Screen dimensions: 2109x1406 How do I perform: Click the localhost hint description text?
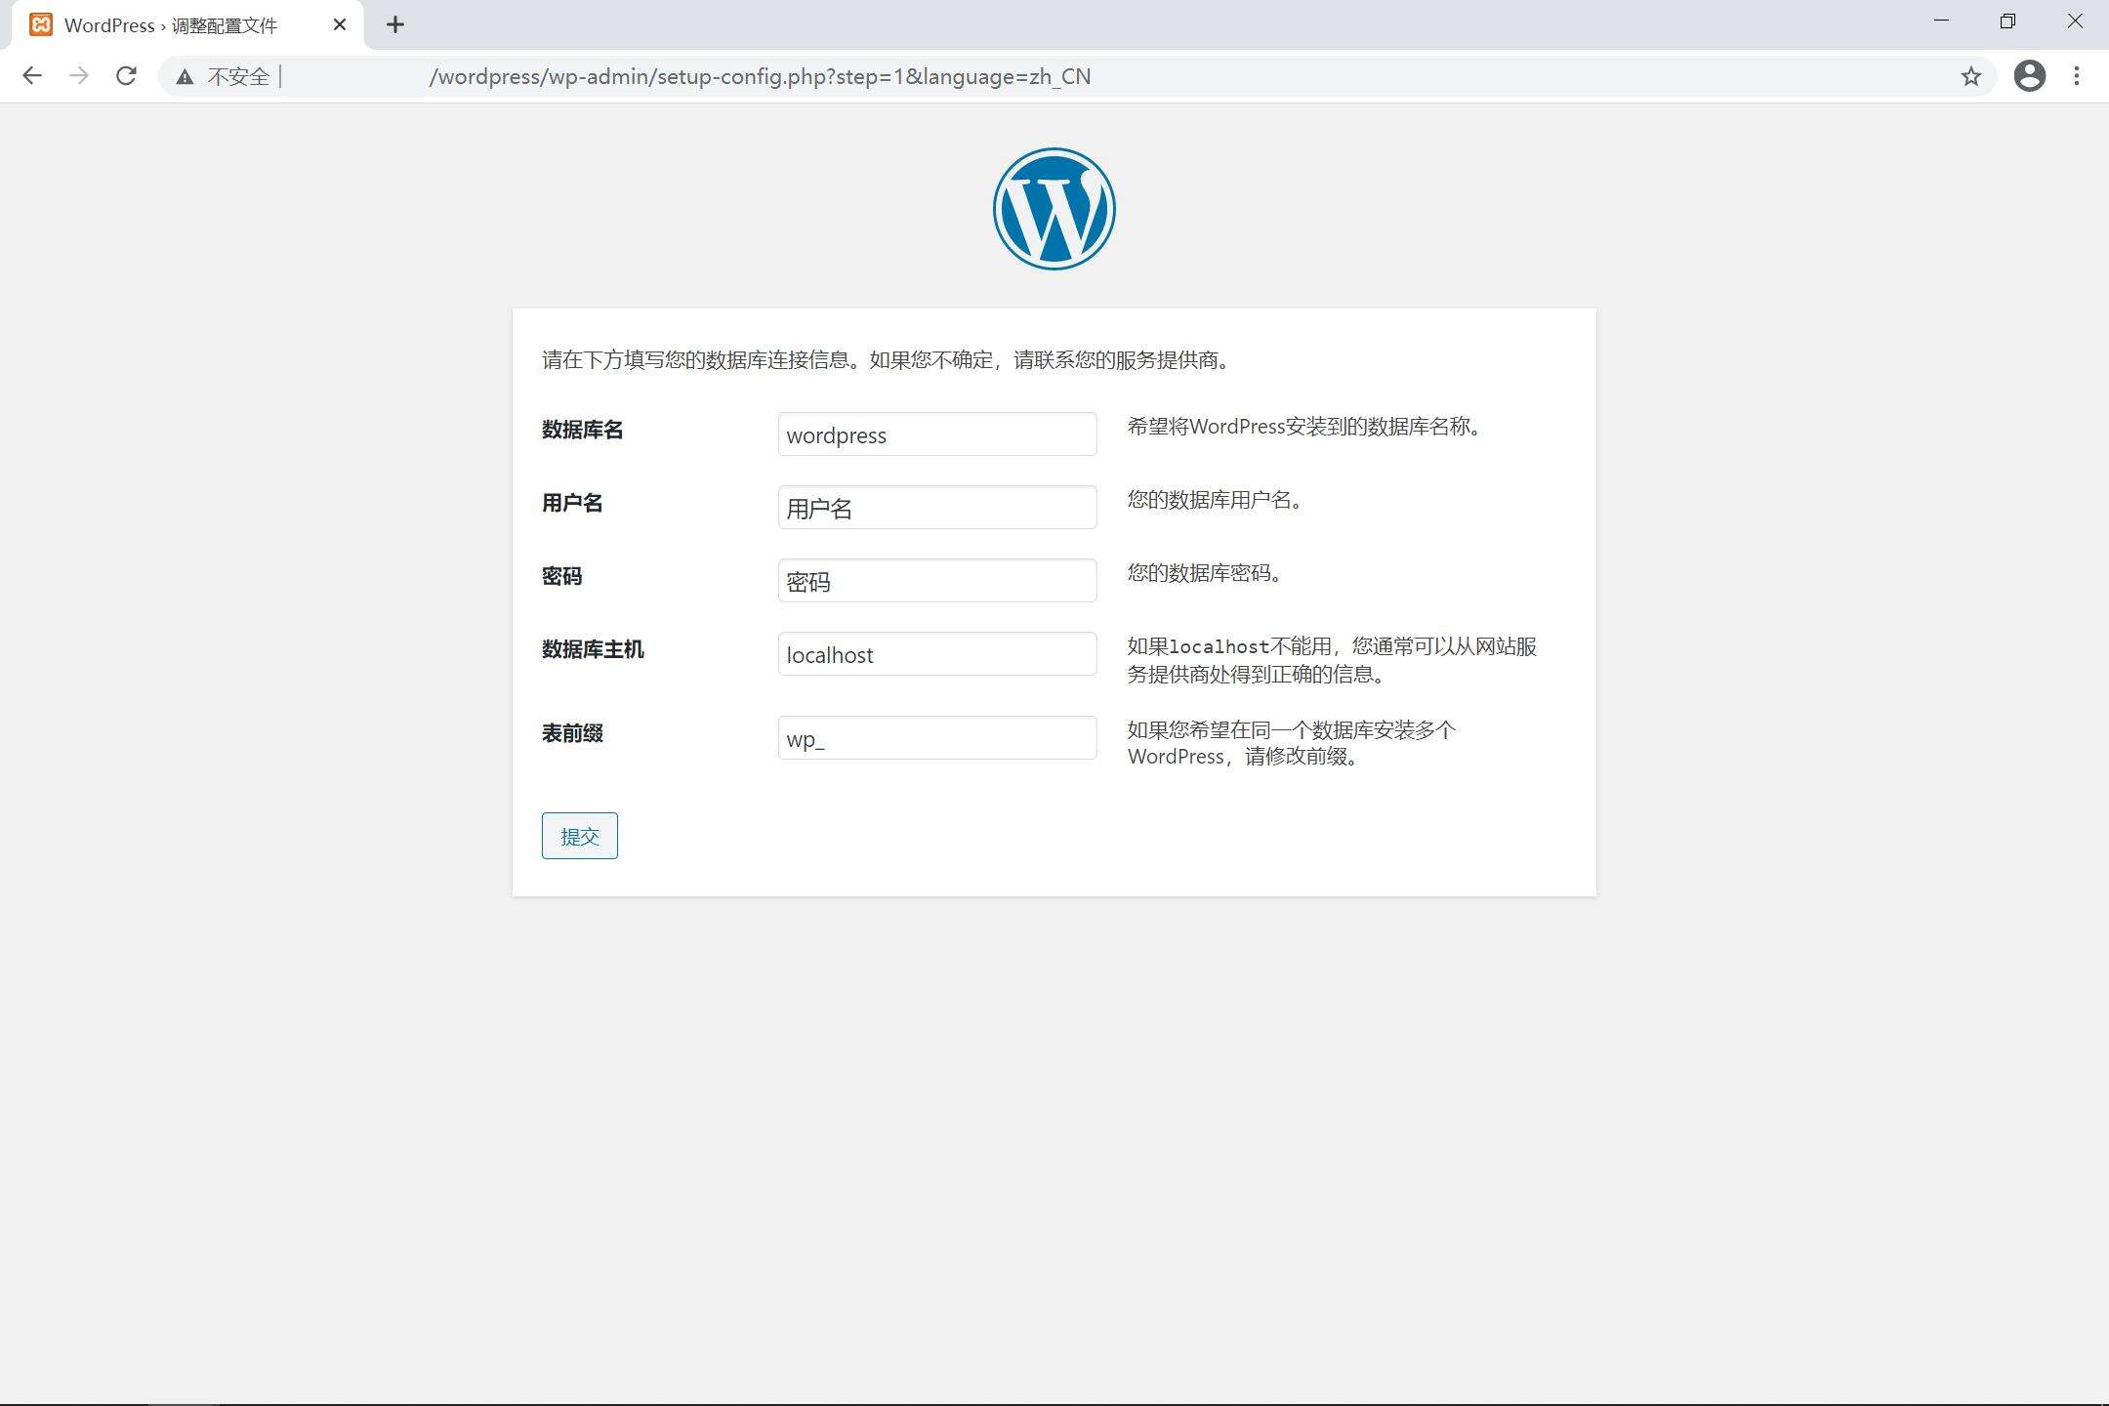1333,660
